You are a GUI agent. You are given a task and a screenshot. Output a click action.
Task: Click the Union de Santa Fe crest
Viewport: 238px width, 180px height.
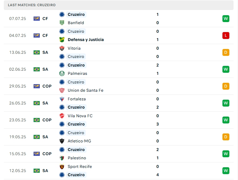click(62, 90)
